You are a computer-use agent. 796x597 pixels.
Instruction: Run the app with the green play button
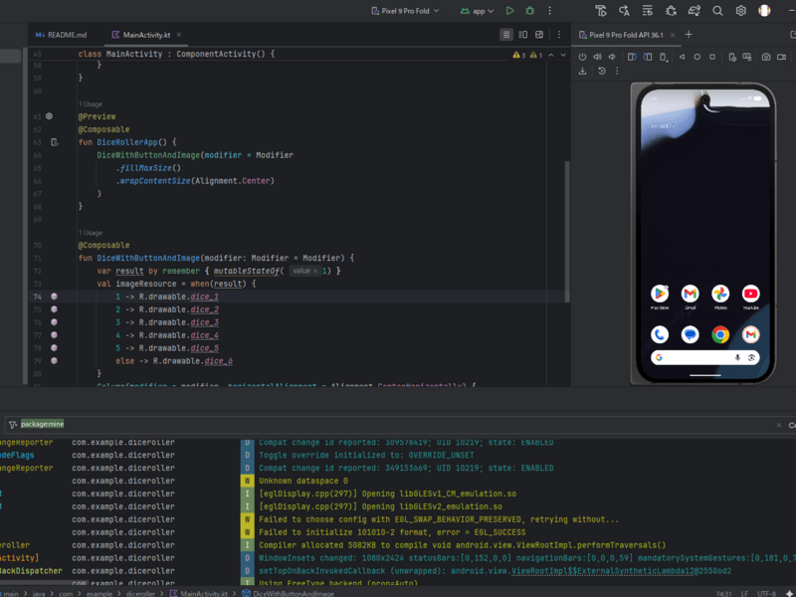tap(509, 11)
